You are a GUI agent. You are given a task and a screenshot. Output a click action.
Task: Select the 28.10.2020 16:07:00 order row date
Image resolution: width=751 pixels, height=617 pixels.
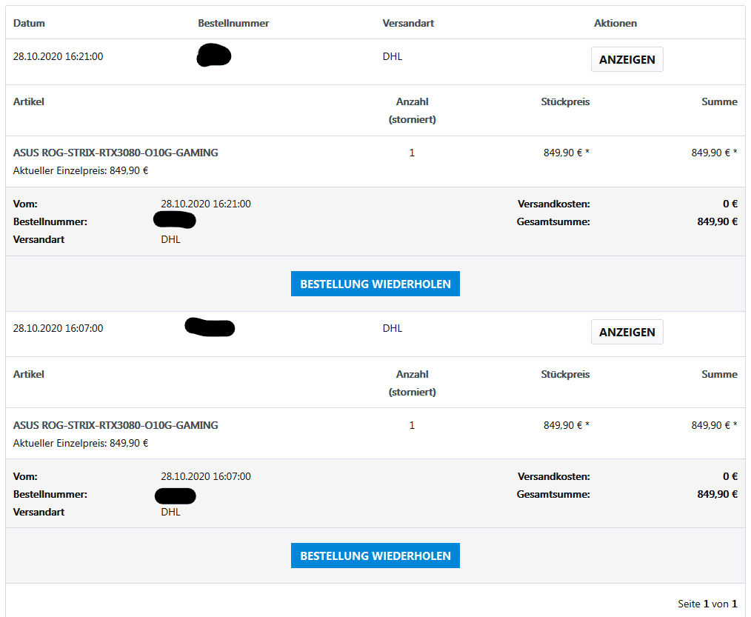pyautogui.click(x=59, y=328)
